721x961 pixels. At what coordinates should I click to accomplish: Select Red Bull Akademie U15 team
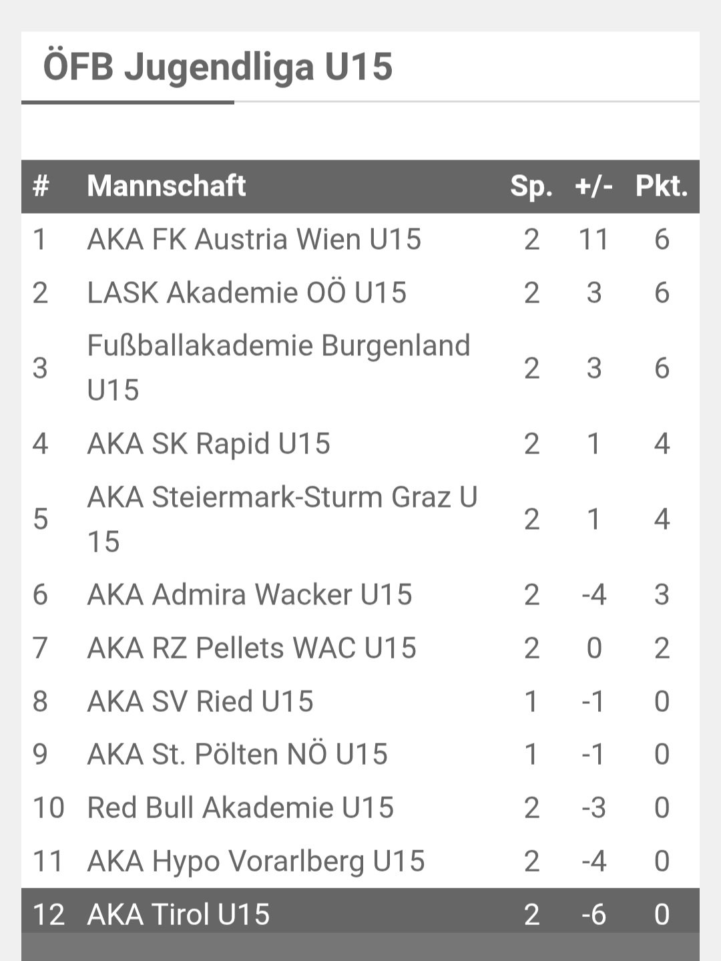[240, 807]
